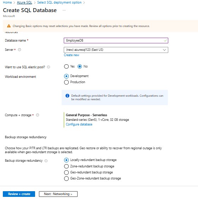Click the Server info icon
Screen dimensions: 198x199
pyautogui.click(x=19, y=50)
